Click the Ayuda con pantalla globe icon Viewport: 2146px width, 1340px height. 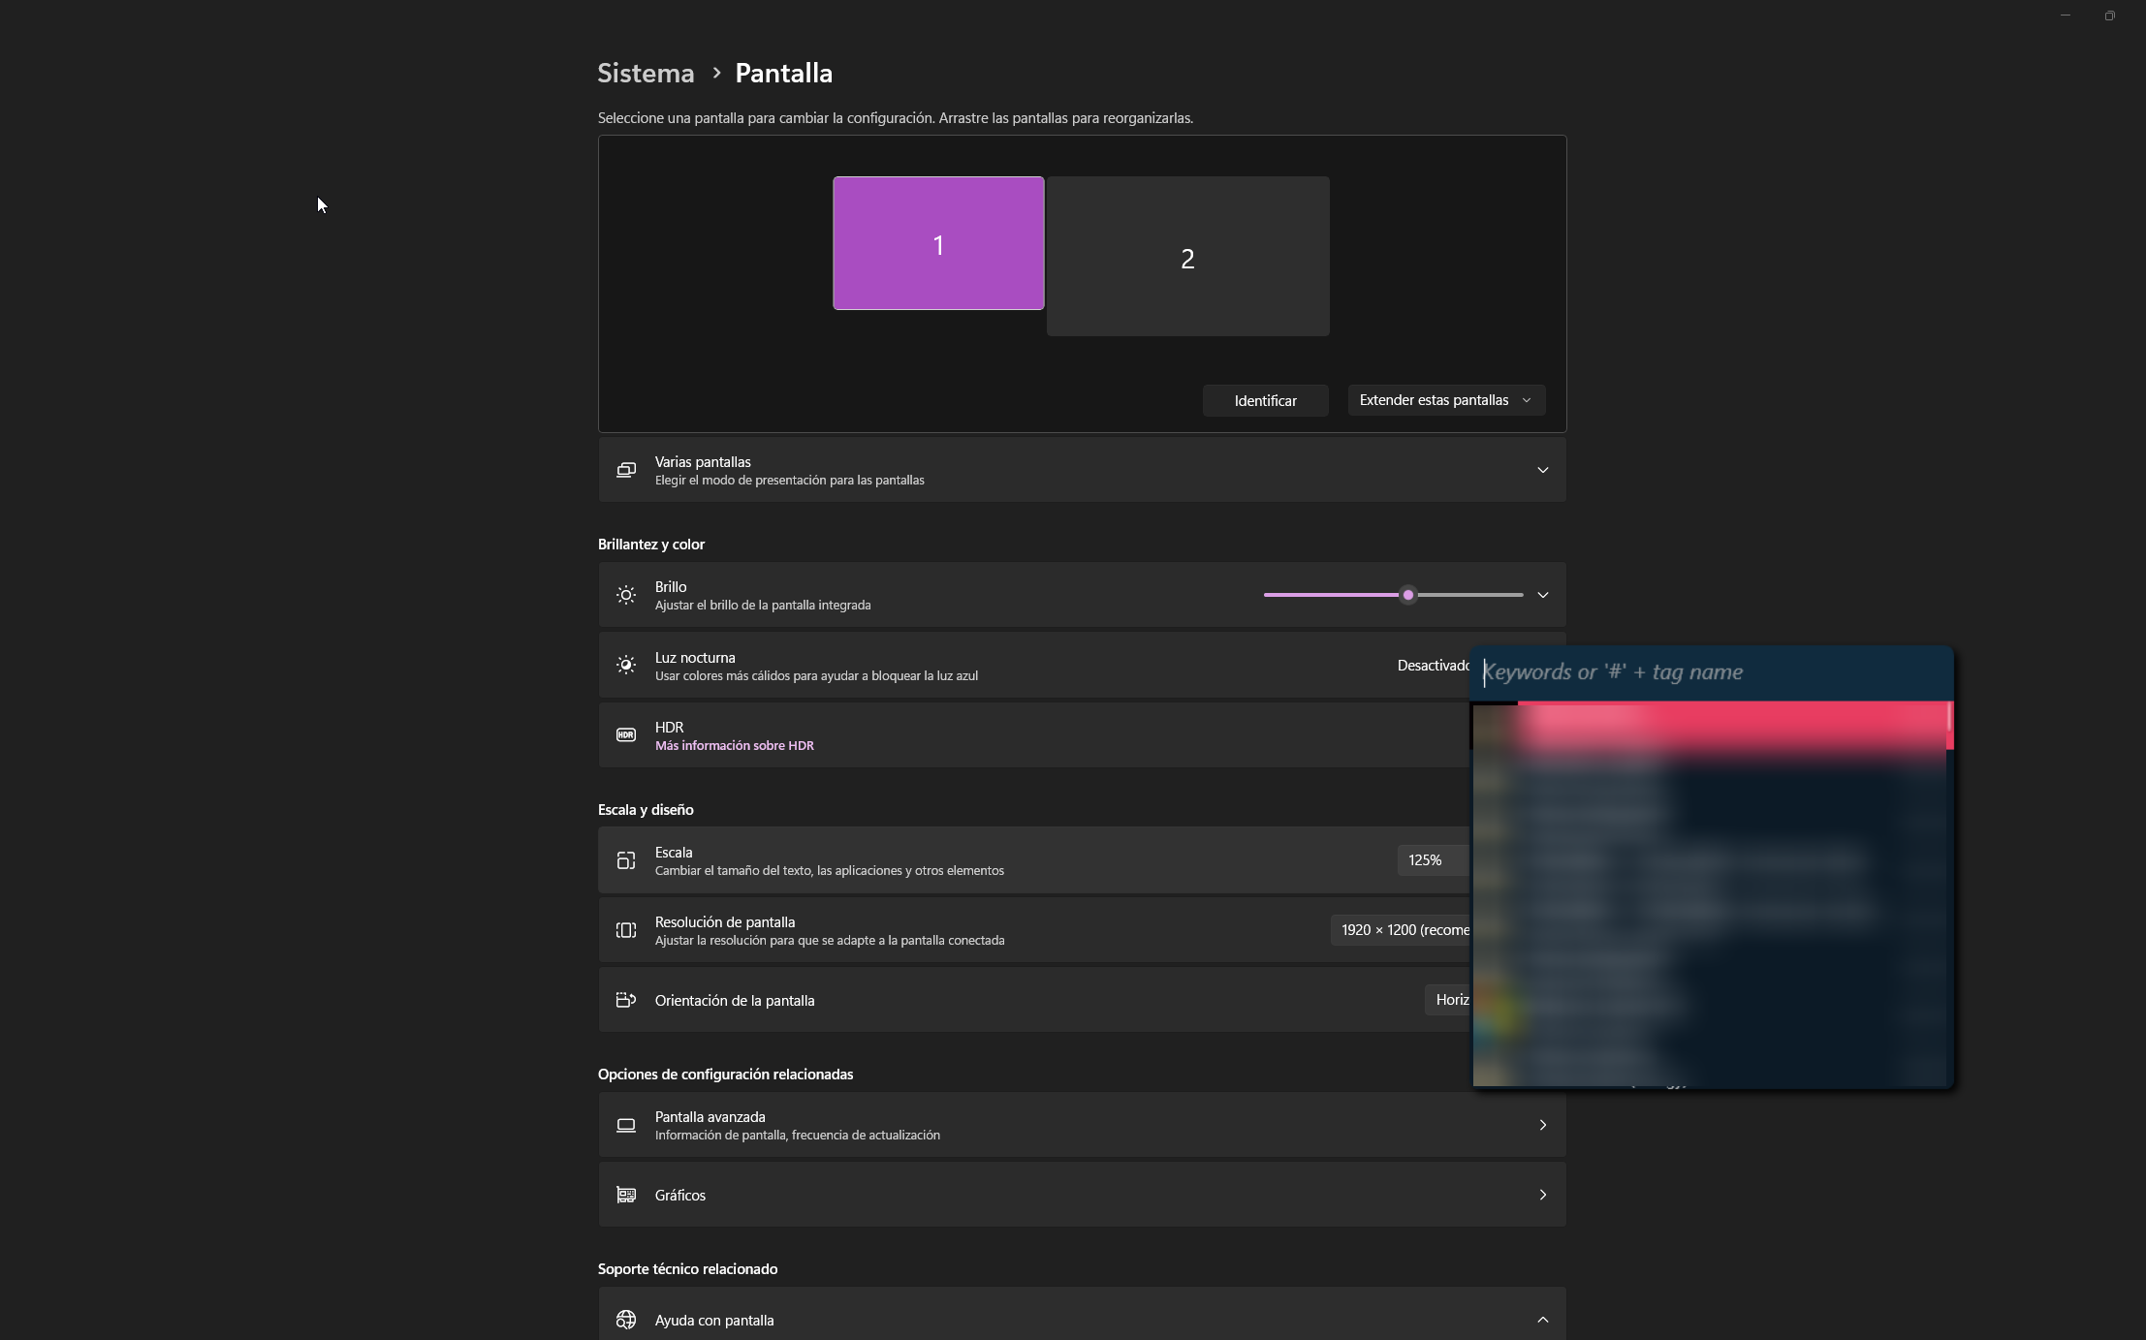pyautogui.click(x=626, y=1320)
